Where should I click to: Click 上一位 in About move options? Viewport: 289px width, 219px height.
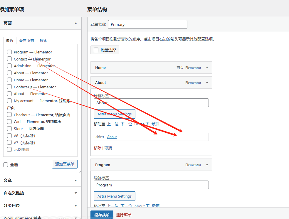tap(113, 124)
